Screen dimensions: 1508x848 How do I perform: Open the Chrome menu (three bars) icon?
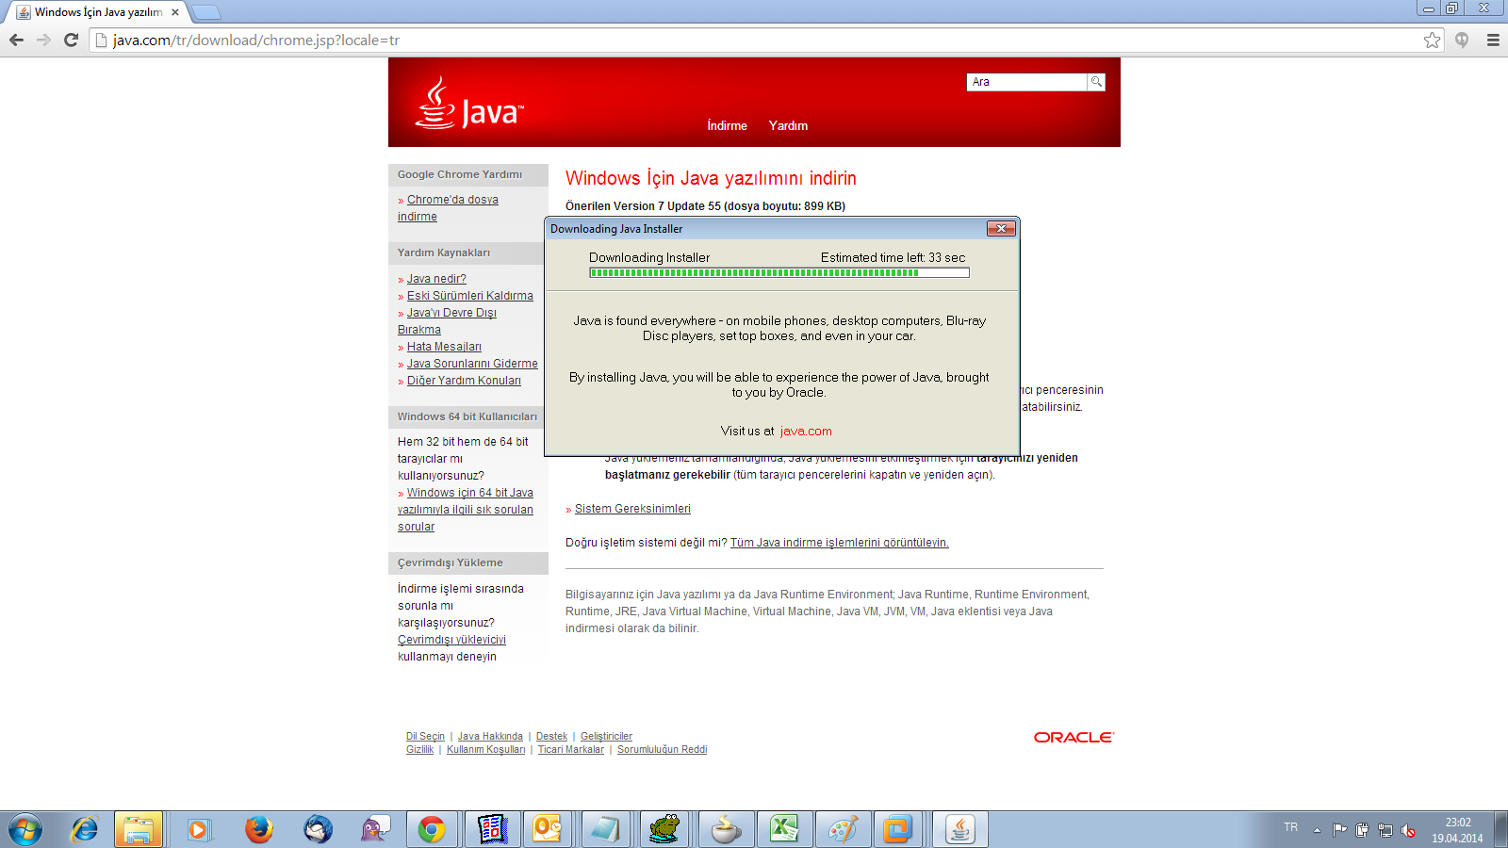1493,40
